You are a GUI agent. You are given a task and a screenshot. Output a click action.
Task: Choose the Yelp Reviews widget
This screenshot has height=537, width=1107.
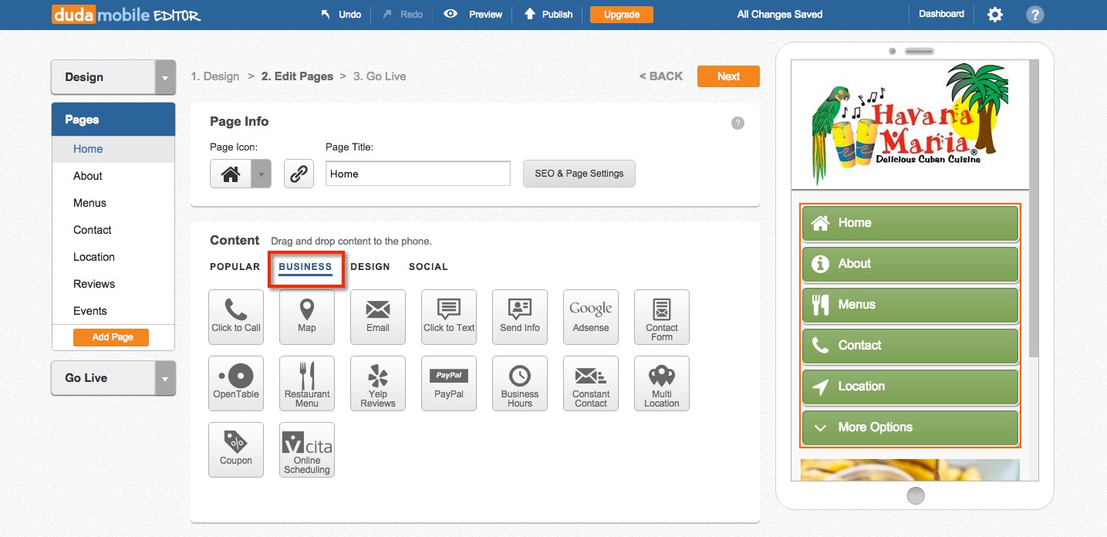coord(378,383)
